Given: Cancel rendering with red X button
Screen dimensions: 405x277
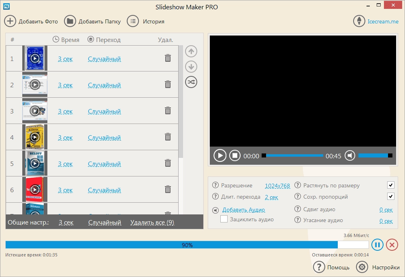Looking at the screenshot, I should point(392,245).
